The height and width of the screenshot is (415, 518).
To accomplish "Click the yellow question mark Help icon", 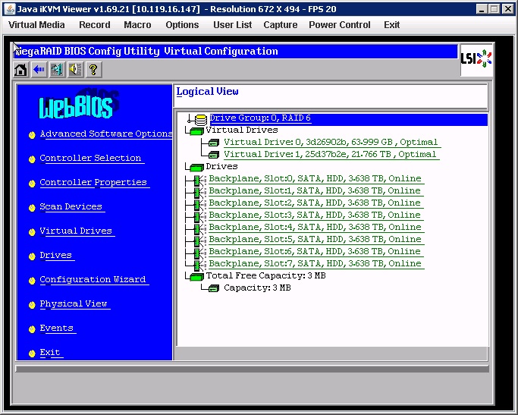I will pyautogui.click(x=93, y=70).
